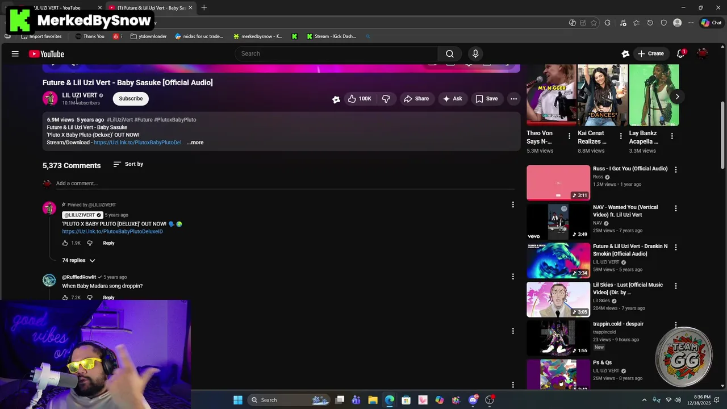The width and height of the screenshot is (727, 409).
Task: Click the #LilUziVert hashtag
Action: click(x=120, y=120)
